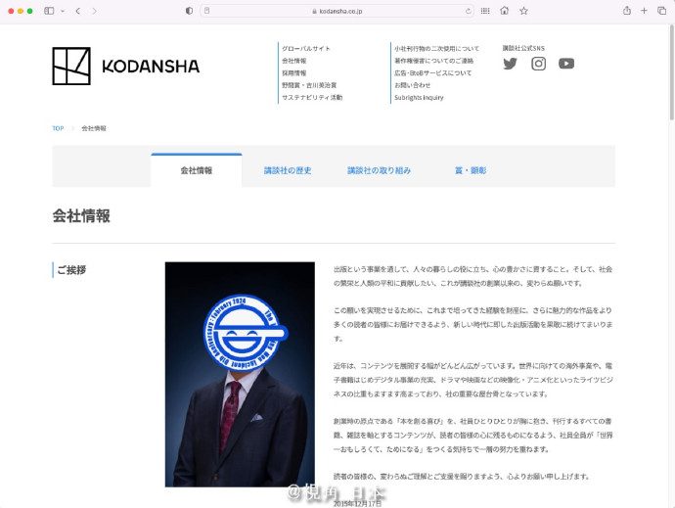This screenshot has width=675, height=508.
Task: Reload the kodansha.co.jp page
Action: click(x=468, y=11)
